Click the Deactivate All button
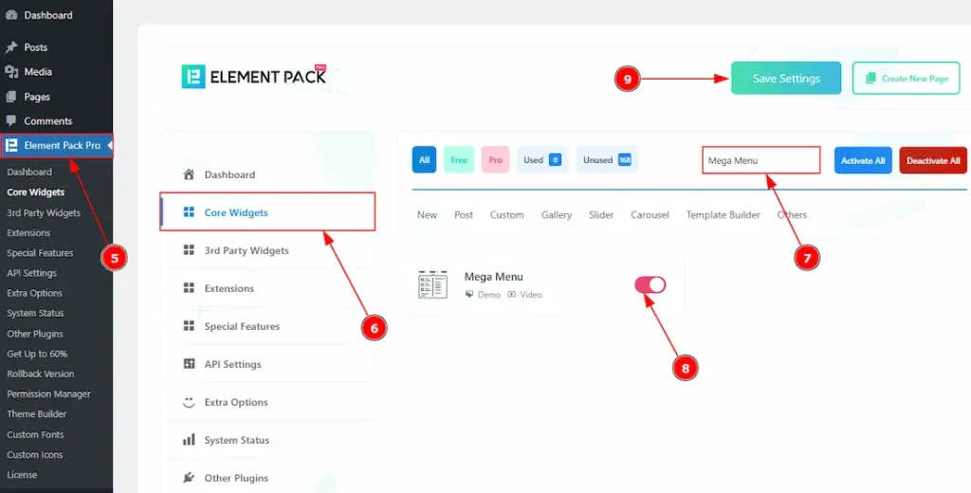The width and height of the screenshot is (971, 493). 933,160
